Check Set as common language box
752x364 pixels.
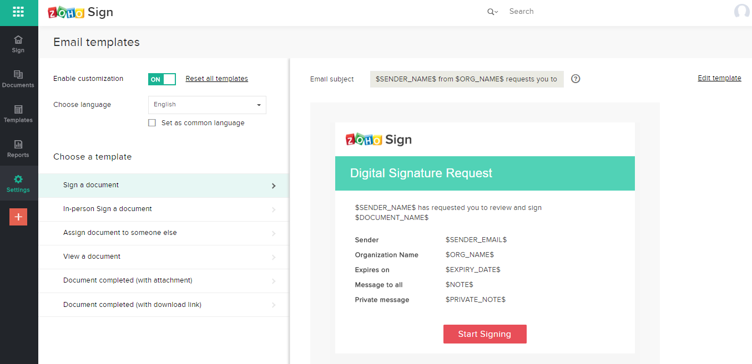[x=152, y=123]
